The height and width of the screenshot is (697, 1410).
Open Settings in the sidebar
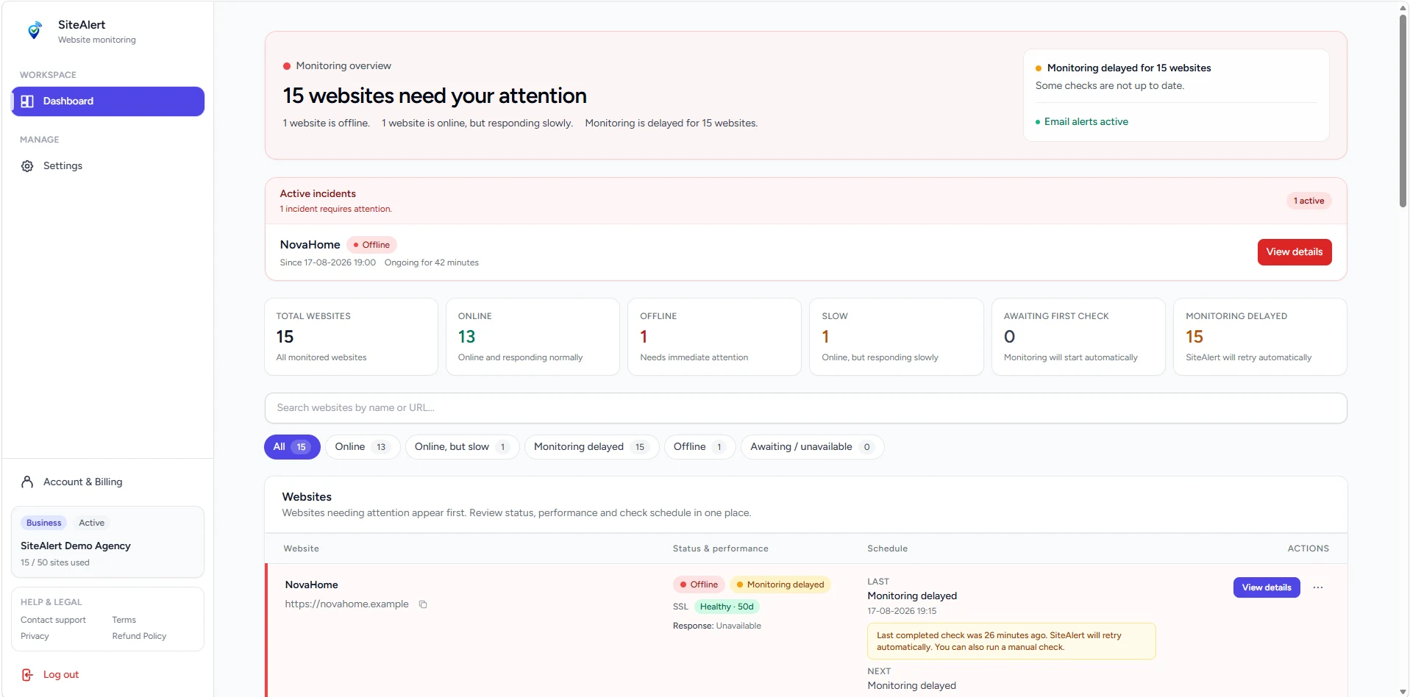(x=108, y=166)
